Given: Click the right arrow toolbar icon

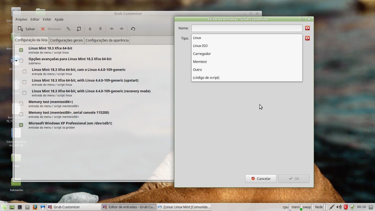Looking at the screenshot, I should (x=122, y=29).
